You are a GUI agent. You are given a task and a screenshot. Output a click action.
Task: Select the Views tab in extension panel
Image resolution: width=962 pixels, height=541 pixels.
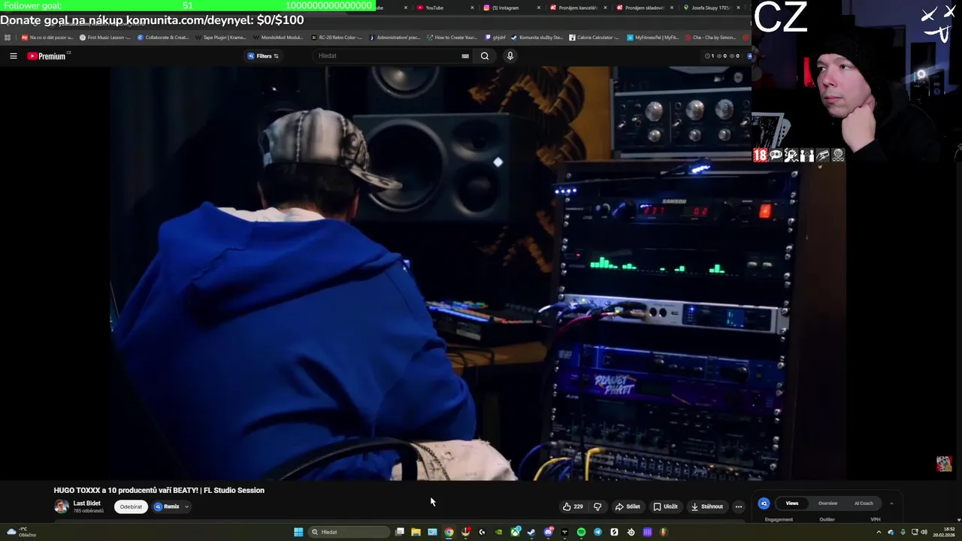pyautogui.click(x=791, y=503)
